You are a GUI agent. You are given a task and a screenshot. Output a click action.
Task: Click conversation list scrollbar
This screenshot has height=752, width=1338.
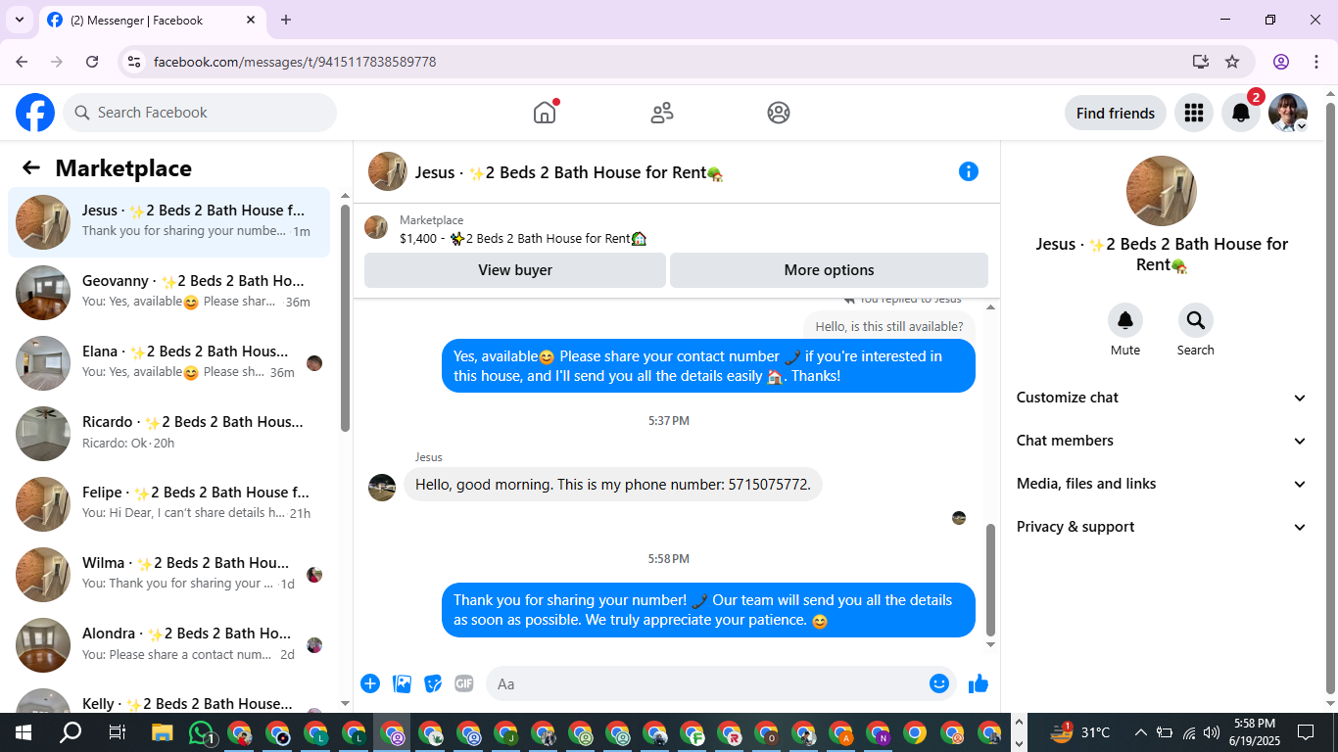pos(345,318)
